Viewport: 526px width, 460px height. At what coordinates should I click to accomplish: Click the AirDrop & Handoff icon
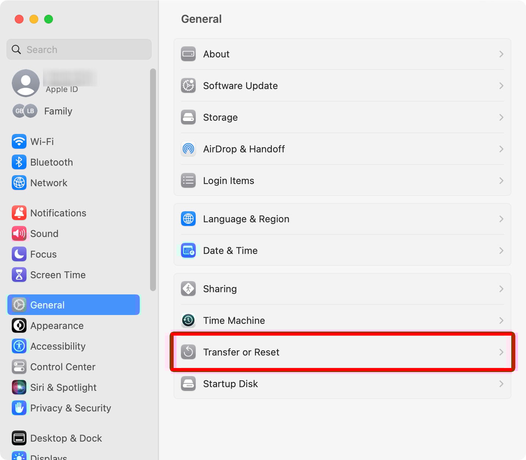click(188, 149)
